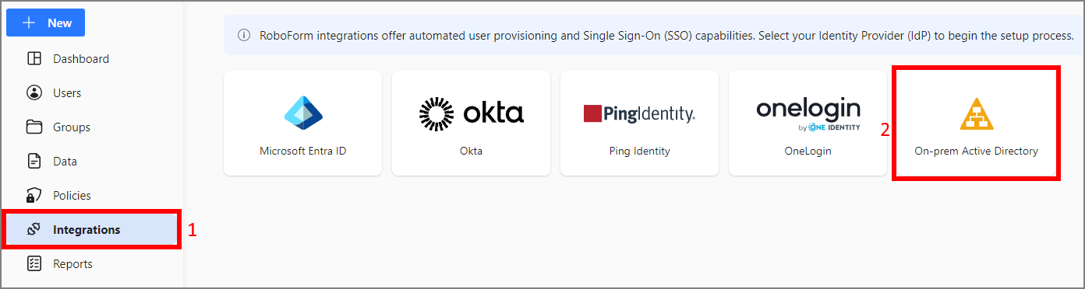This screenshot has height=289, width=1085.
Task: Click the info icon in banner
Action: 244,35
